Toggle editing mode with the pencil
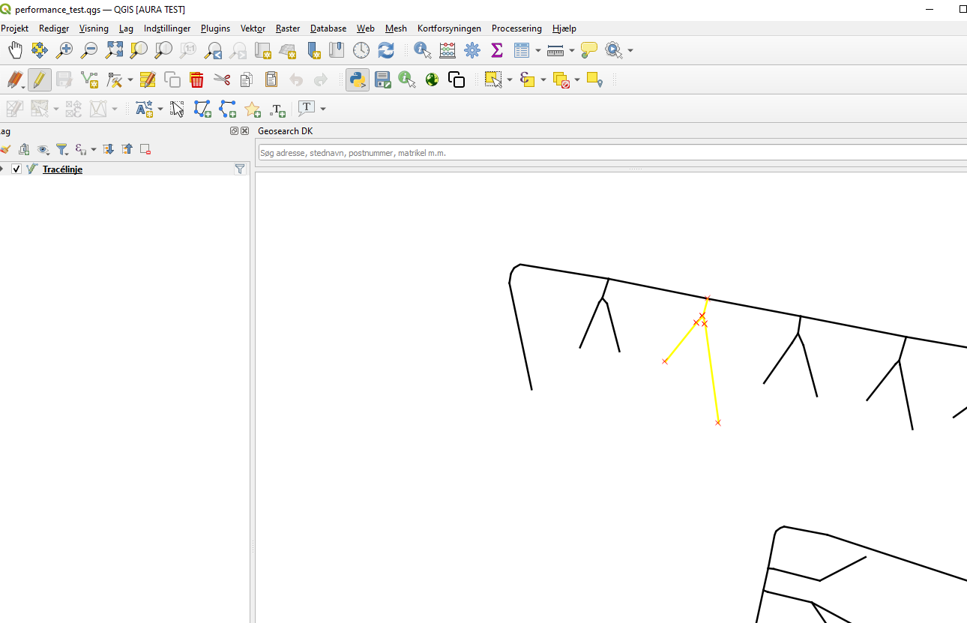Image resolution: width=967 pixels, height=623 pixels. point(40,79)
